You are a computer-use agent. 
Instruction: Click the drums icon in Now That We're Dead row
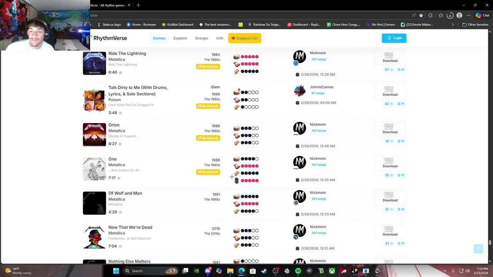[x=236, y=231]
